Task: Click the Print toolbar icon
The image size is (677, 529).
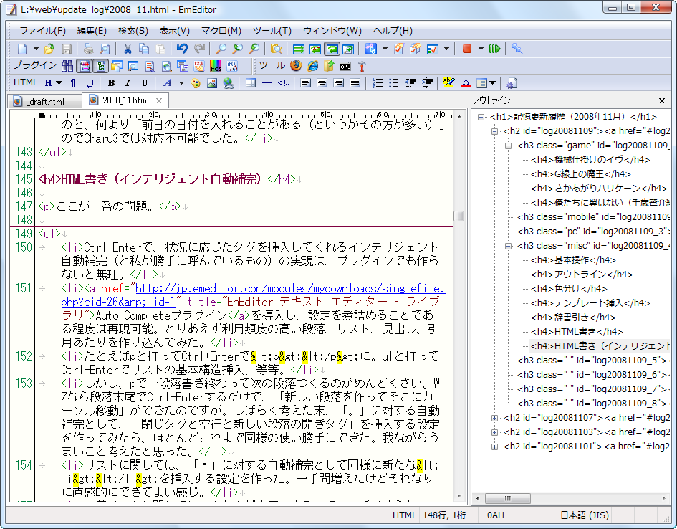Action: (89, 49)
